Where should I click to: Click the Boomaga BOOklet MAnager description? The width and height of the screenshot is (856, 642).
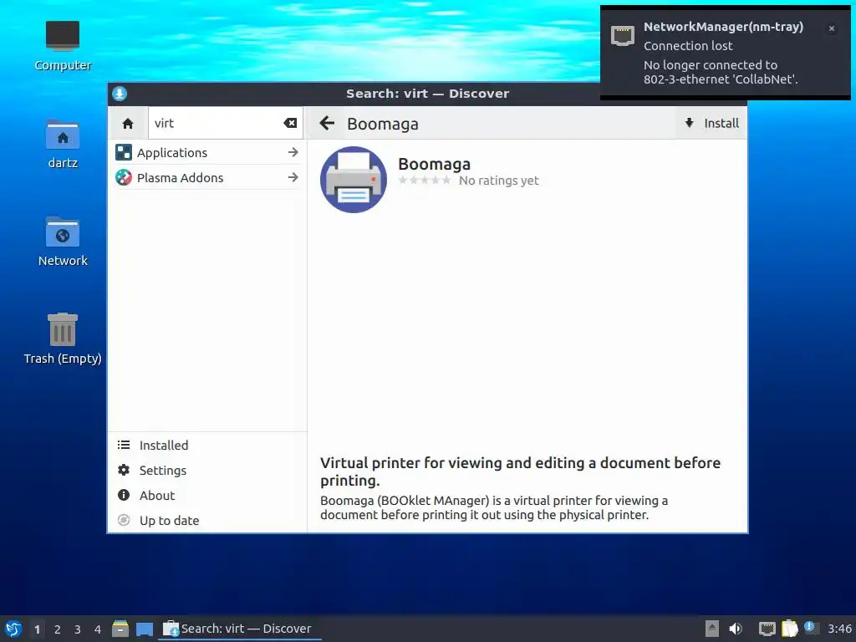[494, 507]
